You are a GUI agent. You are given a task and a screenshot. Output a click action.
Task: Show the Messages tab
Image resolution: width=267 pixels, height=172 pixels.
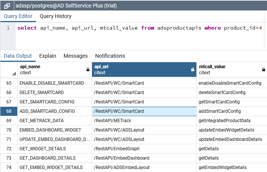[x=75, y=56]
